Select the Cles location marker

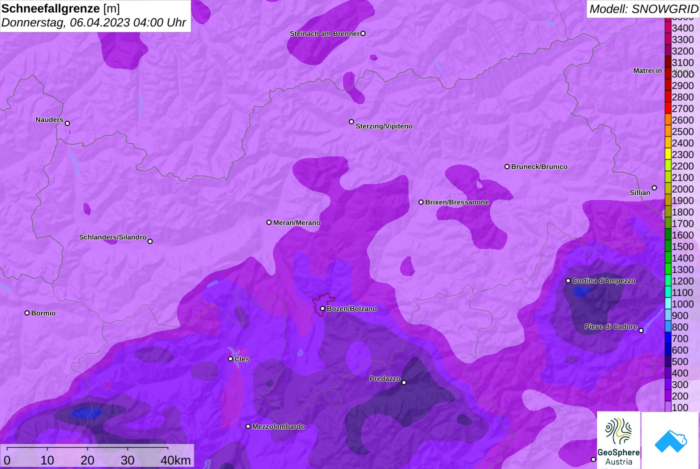230,359
